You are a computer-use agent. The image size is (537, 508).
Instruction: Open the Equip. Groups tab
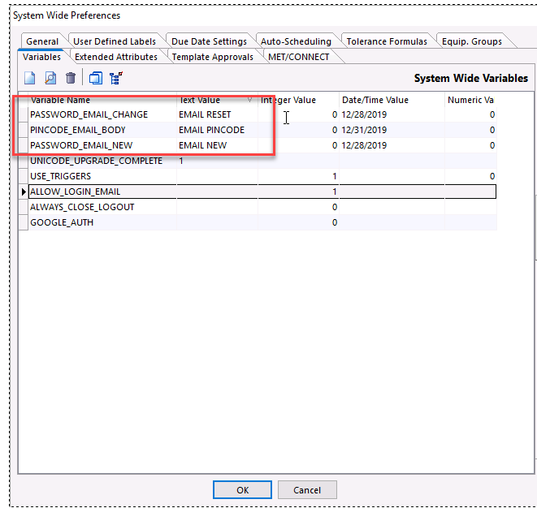click(x=471, y=41)
